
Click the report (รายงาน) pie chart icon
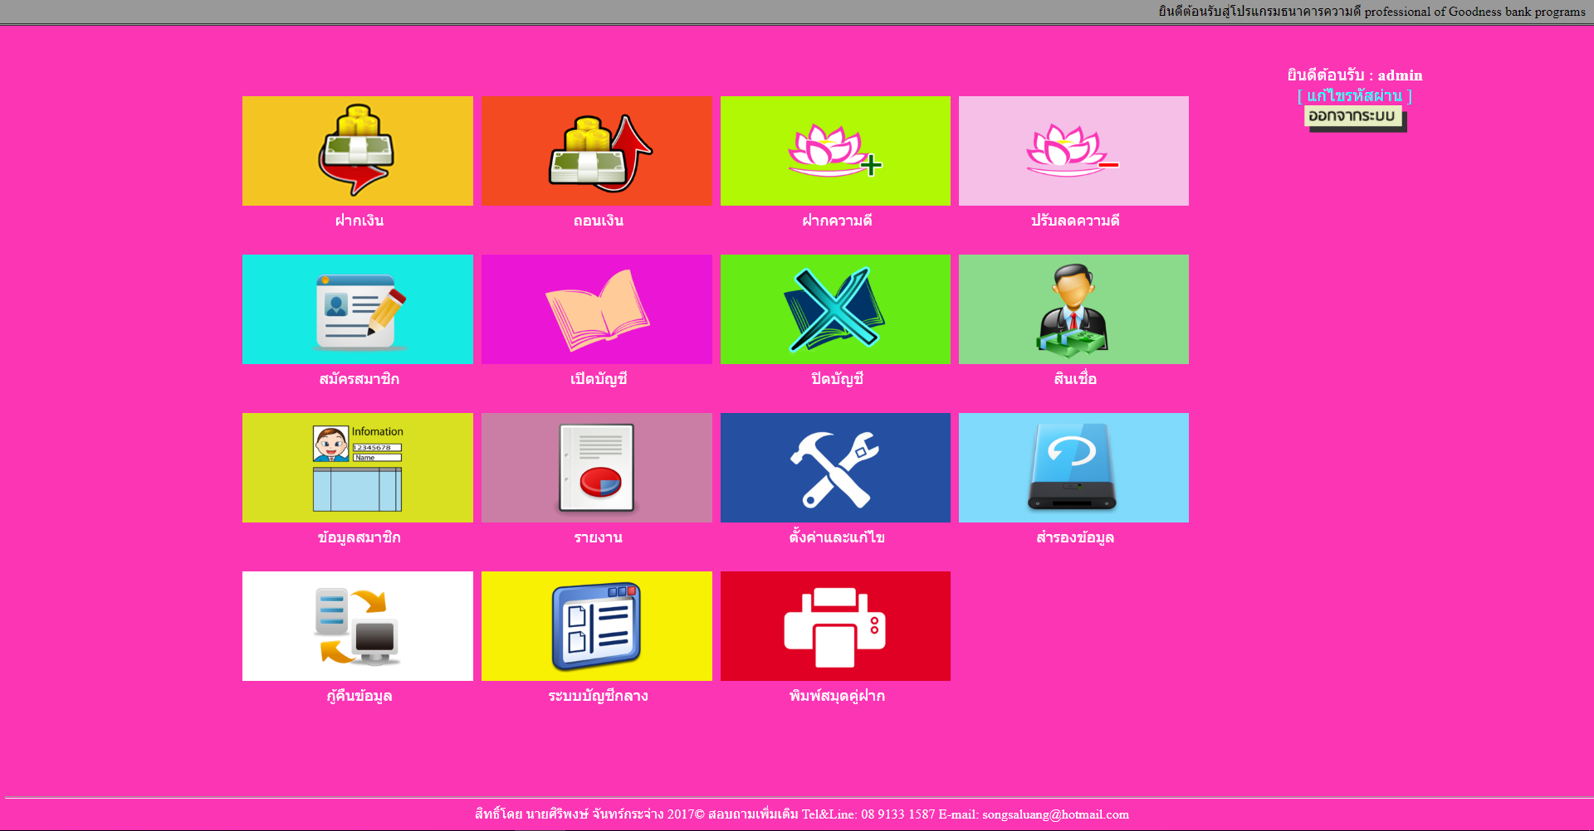(x=596, y=468)
